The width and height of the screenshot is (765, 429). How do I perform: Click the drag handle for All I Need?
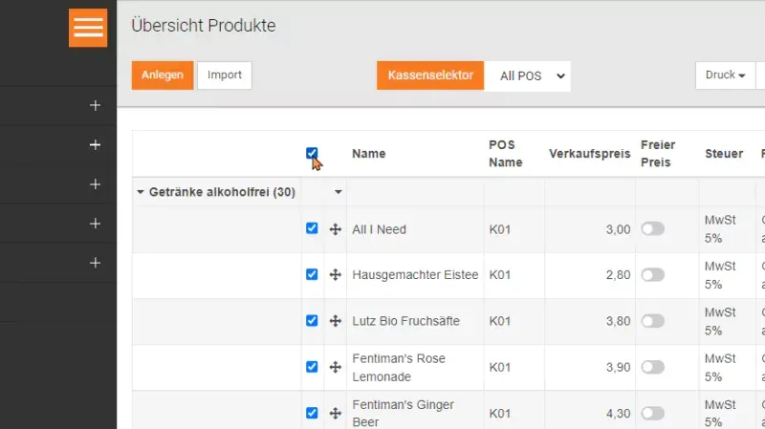click(x=336, y=229)
